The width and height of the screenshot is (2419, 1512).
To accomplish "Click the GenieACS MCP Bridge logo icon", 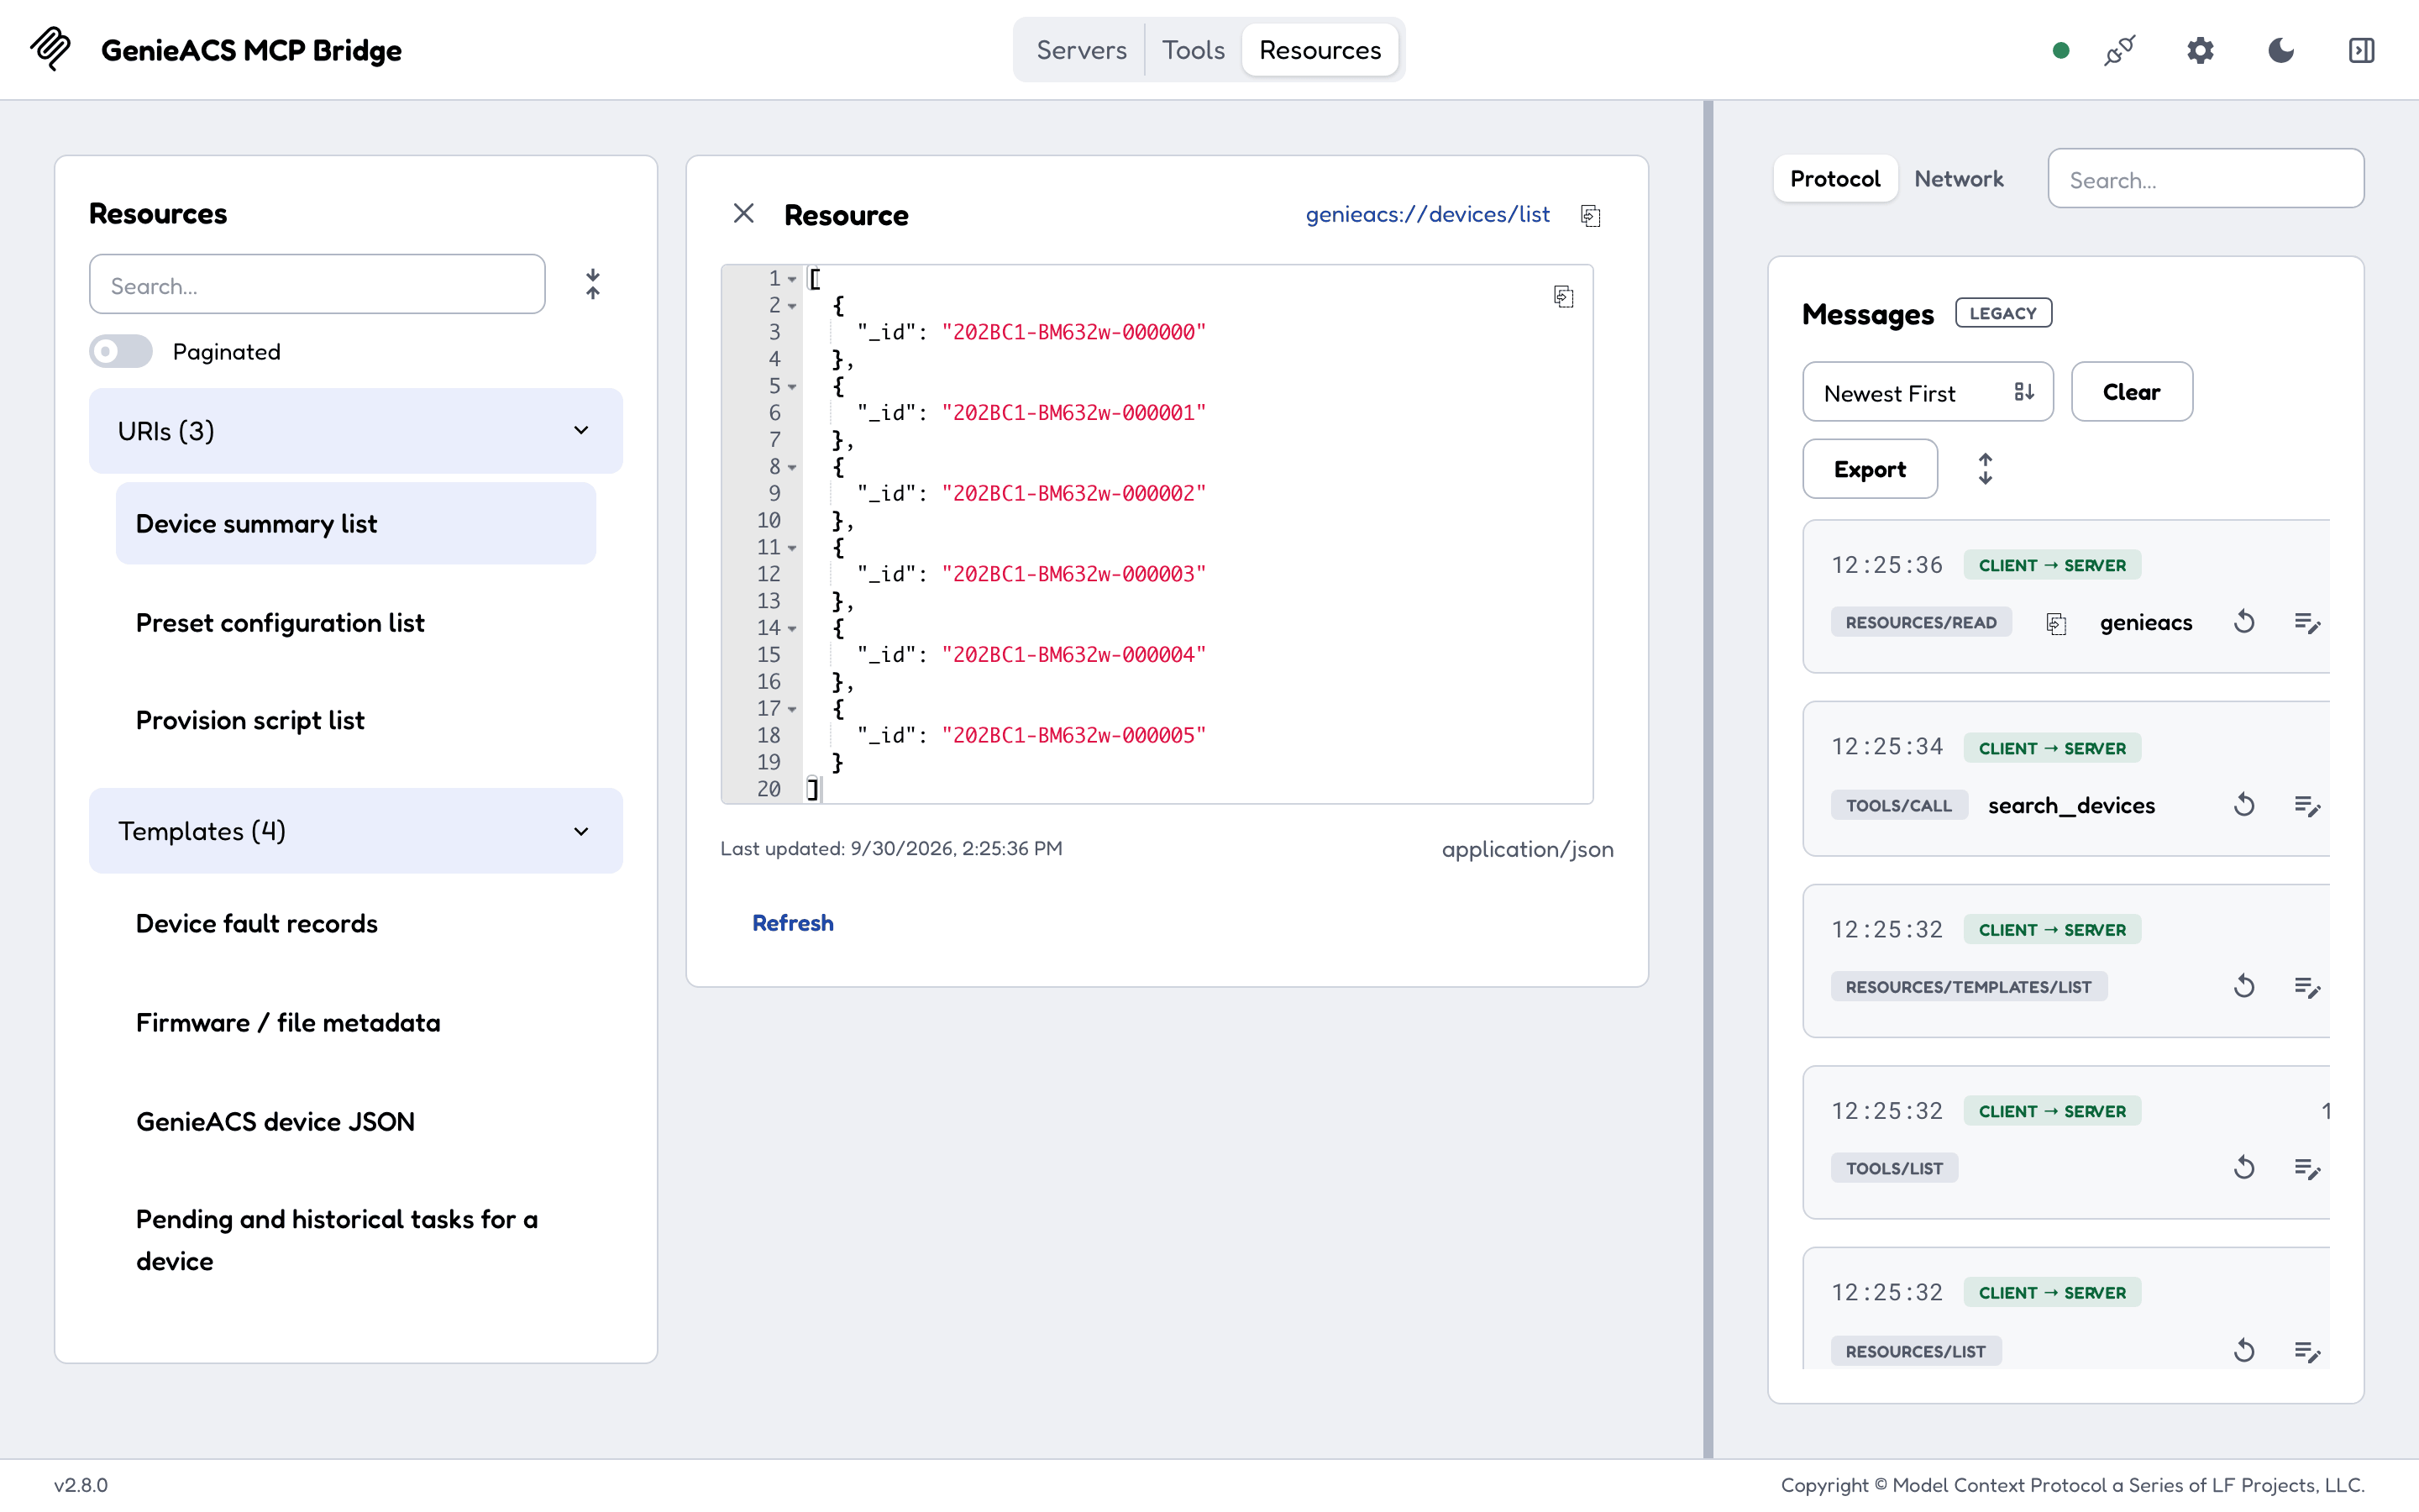I will tap(50, 48).
